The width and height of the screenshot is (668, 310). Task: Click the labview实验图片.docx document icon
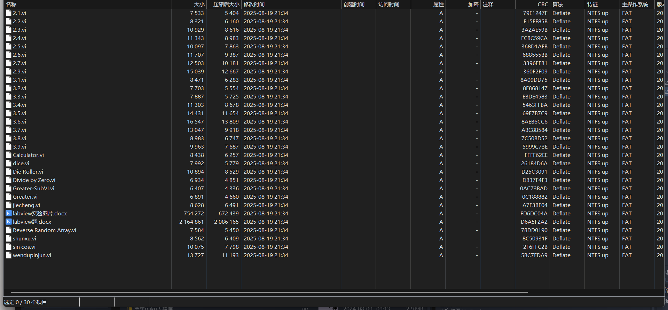coord(9,213)
